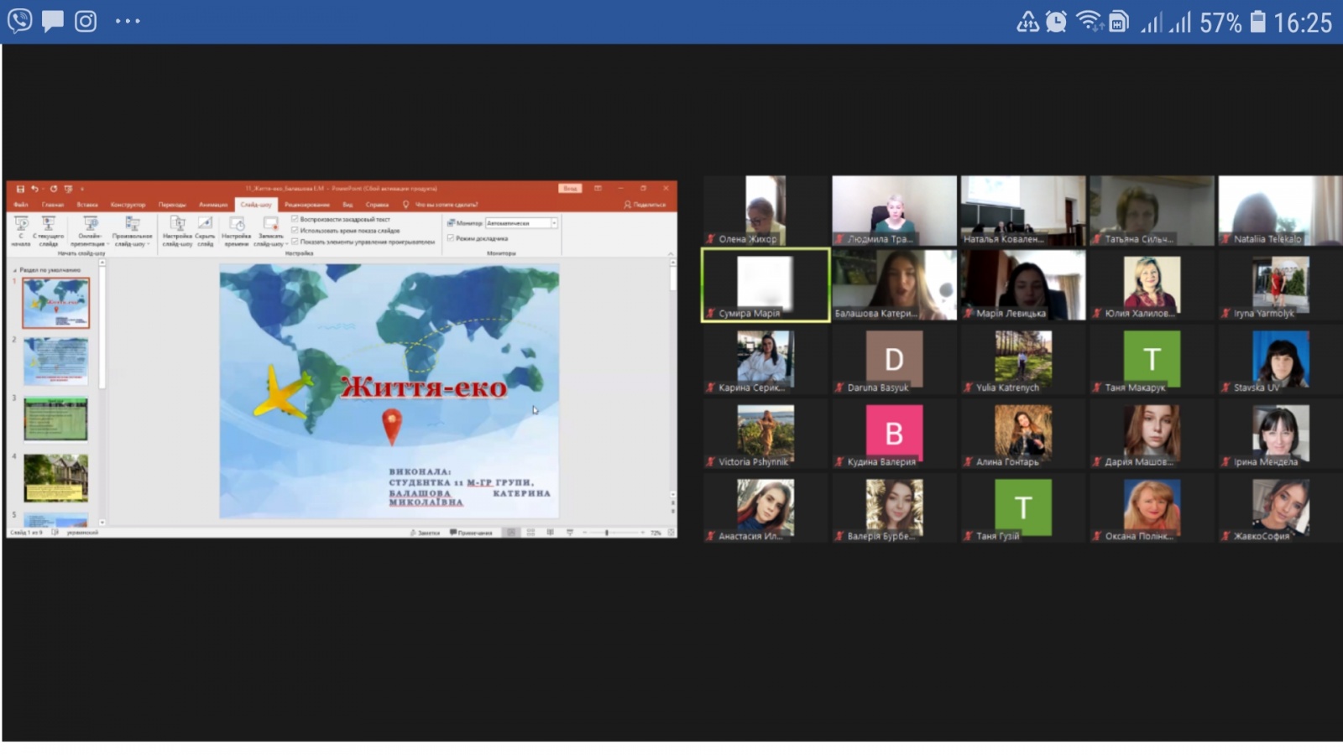The height and width of the screenshot is (755, 1343).
Task: Select slide 2 thumbnail in slide panel
Action: [x=56, y=361]
